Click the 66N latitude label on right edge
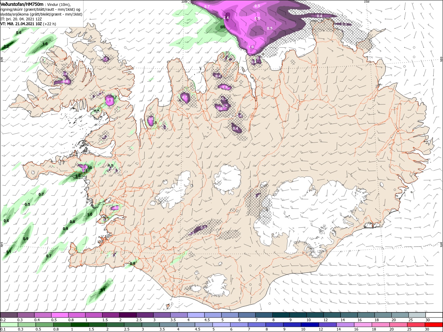443x332 pixels. point(441,60)
